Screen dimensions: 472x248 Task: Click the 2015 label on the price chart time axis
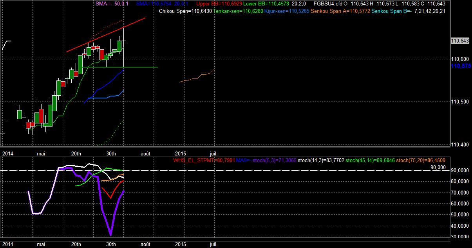point(181,154)
